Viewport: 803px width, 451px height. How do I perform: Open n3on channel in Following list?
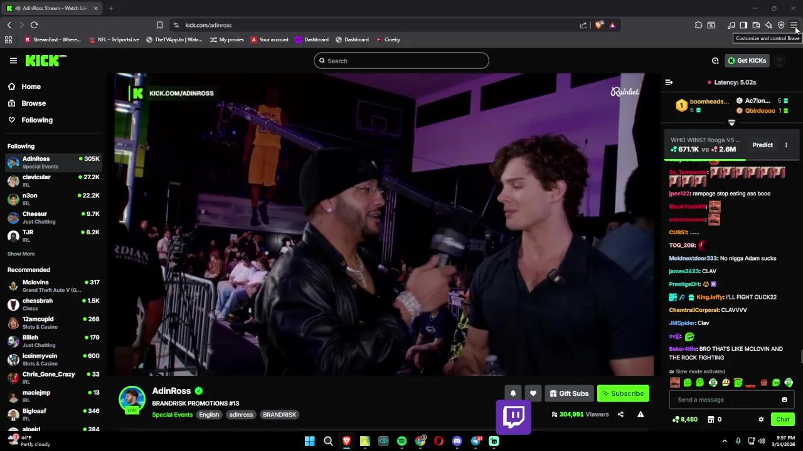click(x=53, y=199)
